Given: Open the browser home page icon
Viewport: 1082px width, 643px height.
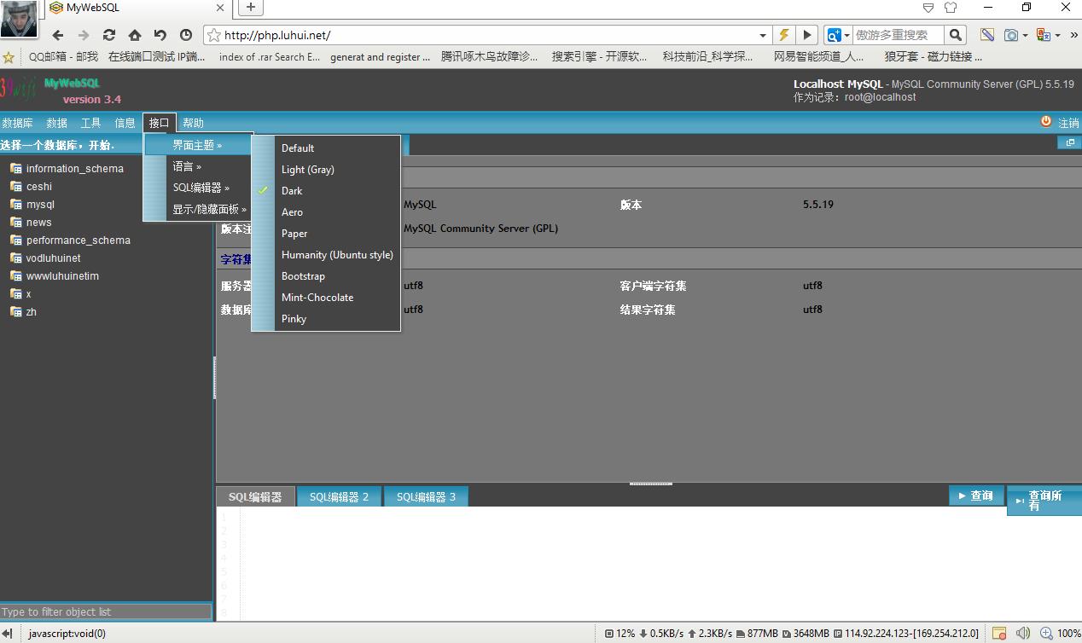Looking at the screenshot, I should click(x=135, y=35).
